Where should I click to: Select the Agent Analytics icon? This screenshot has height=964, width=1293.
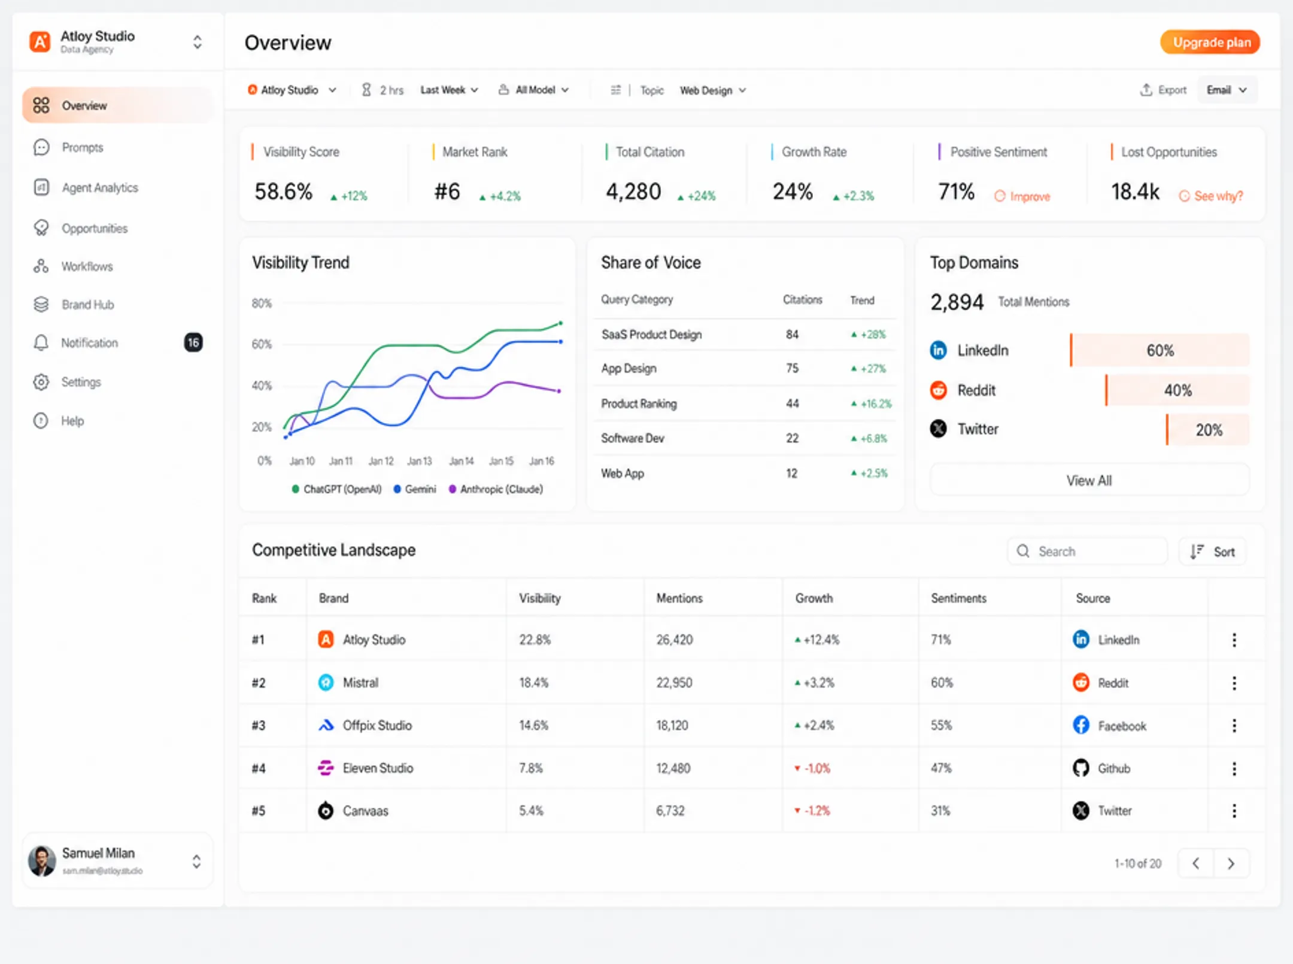(41, 187)
